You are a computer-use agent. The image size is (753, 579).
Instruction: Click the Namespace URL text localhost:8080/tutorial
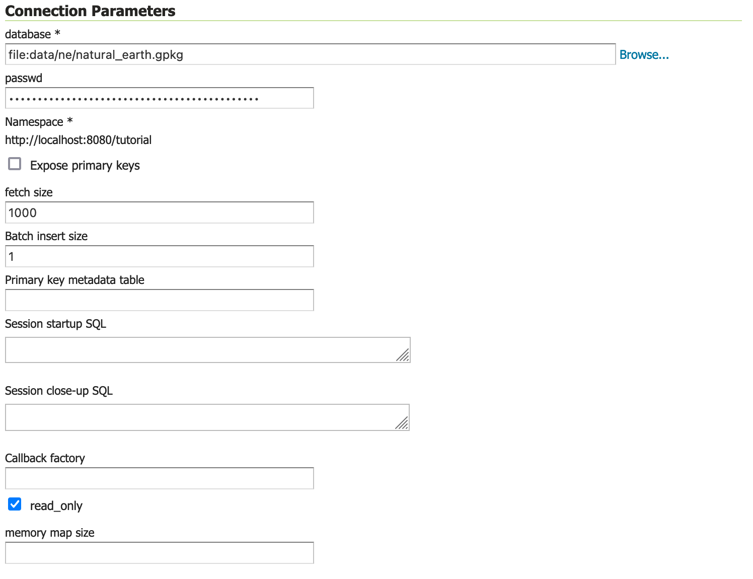[x=78, y=140]
